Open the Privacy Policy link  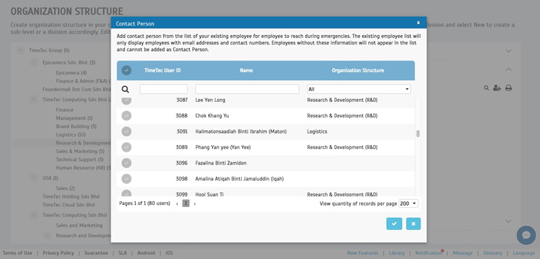tap(58, 253)
